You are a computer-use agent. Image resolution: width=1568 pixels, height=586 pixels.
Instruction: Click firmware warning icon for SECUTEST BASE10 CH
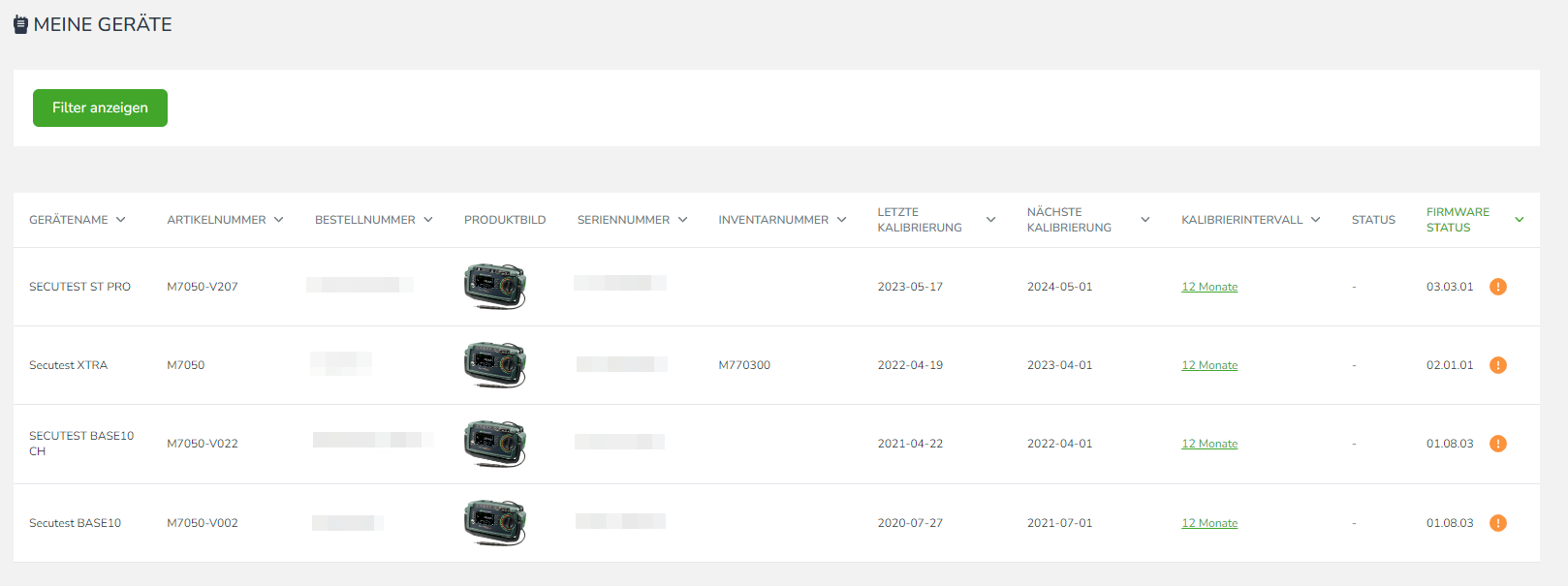[x=1498, y=444]
